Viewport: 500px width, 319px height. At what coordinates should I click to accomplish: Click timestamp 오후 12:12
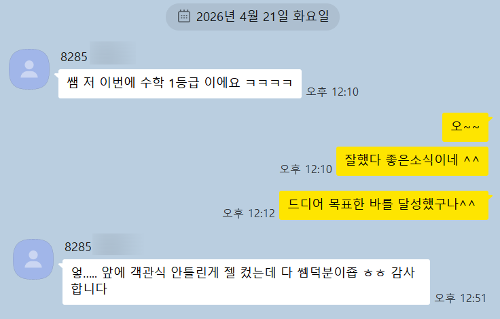coord(249,213)
